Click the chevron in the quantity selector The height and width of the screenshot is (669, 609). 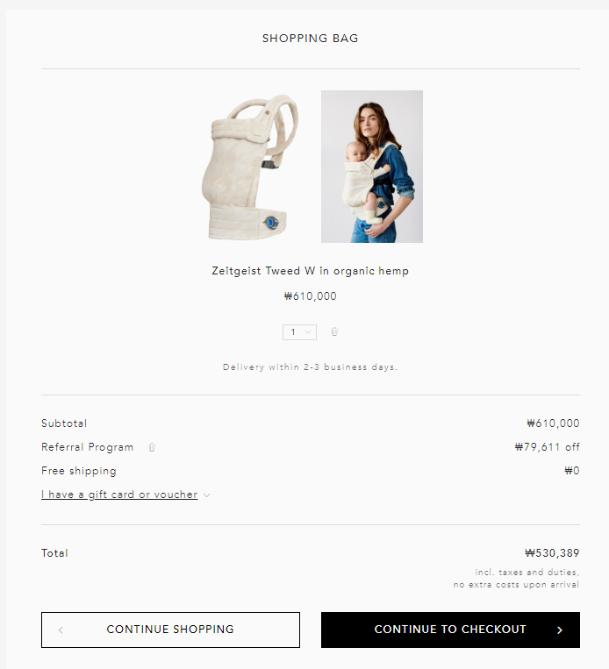pos(307,332)
